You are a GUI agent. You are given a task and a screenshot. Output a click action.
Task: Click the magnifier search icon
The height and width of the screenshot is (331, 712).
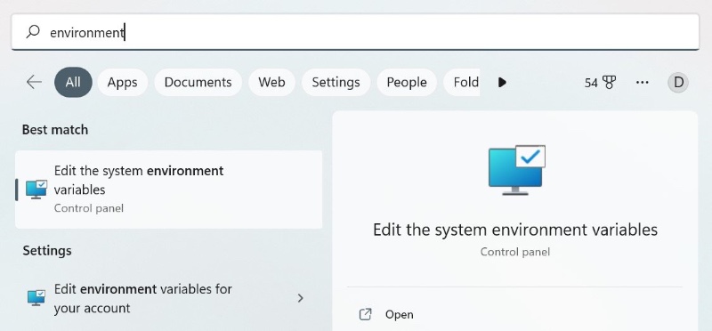(33, 32)
